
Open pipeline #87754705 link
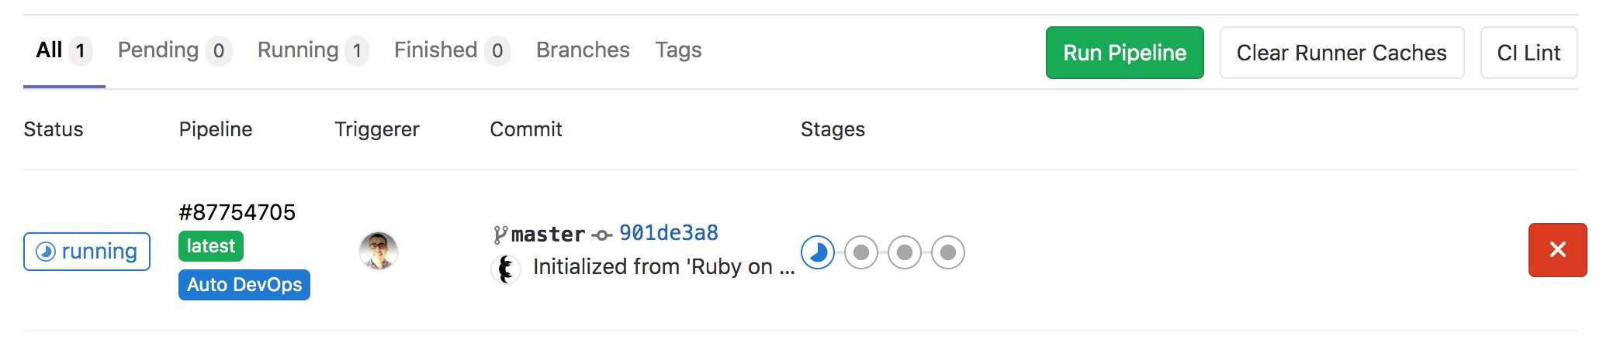[237, 212]
